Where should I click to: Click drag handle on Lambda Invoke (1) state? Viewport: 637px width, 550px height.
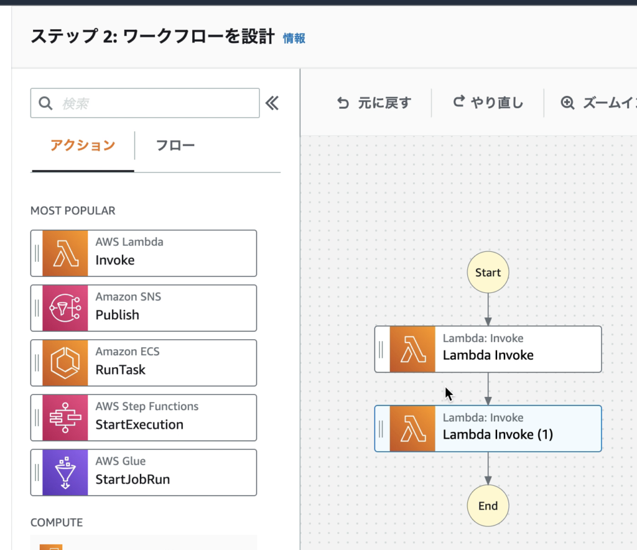coord(381,429)
